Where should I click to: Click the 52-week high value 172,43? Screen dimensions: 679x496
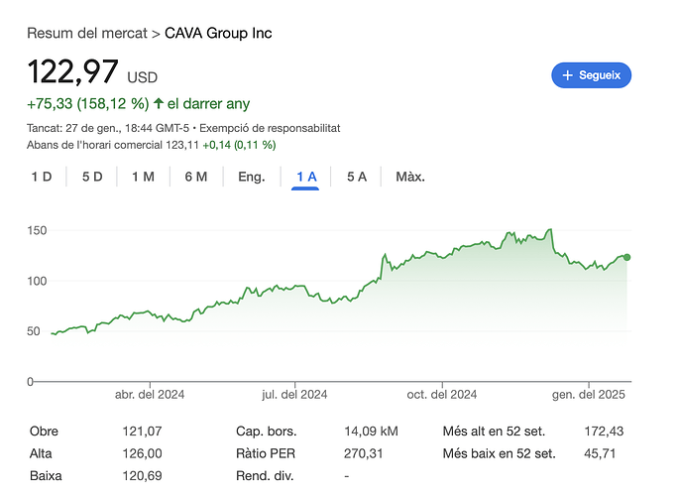click(x=604, y=432)
